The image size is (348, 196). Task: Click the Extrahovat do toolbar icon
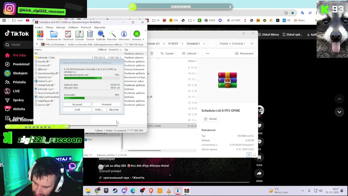pos(54,35)
